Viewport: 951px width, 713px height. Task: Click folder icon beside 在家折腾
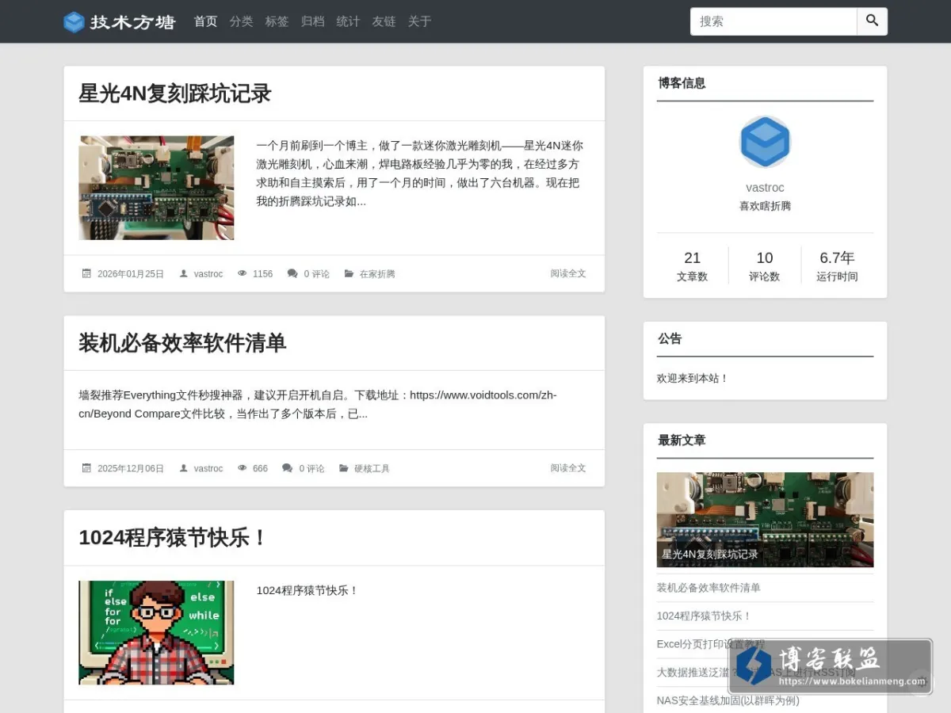click(349, 273)
